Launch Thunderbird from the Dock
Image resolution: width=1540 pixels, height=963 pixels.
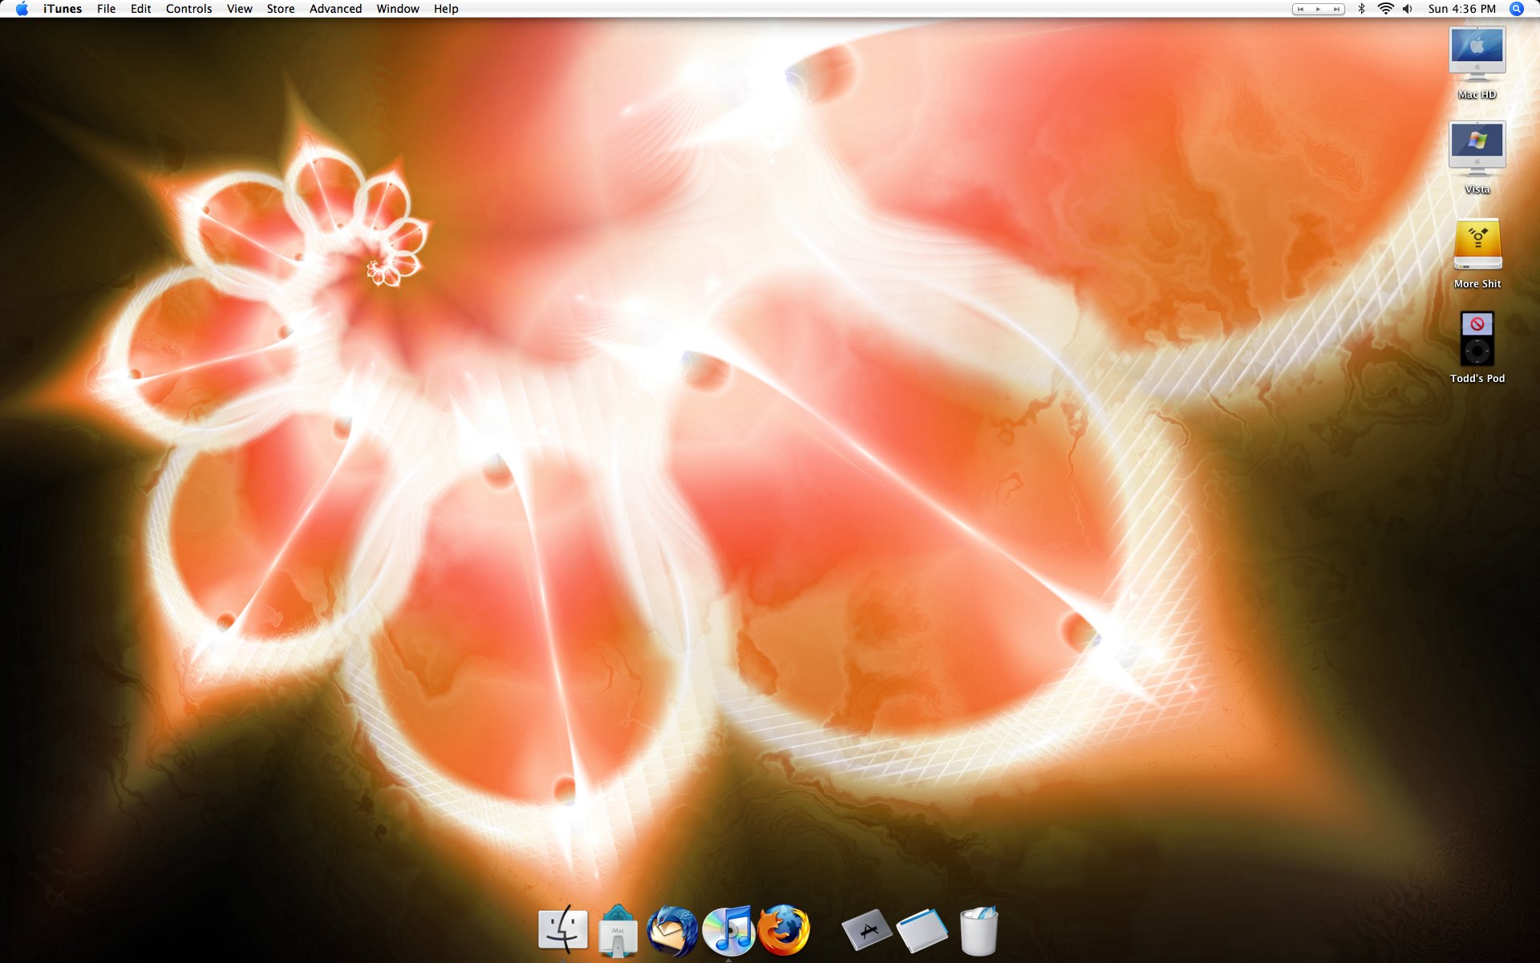point(672,929)
